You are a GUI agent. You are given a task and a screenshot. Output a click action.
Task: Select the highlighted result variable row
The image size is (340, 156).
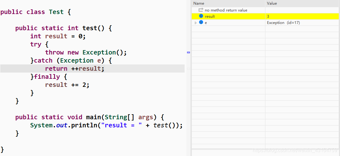click(x=265, y=16)
